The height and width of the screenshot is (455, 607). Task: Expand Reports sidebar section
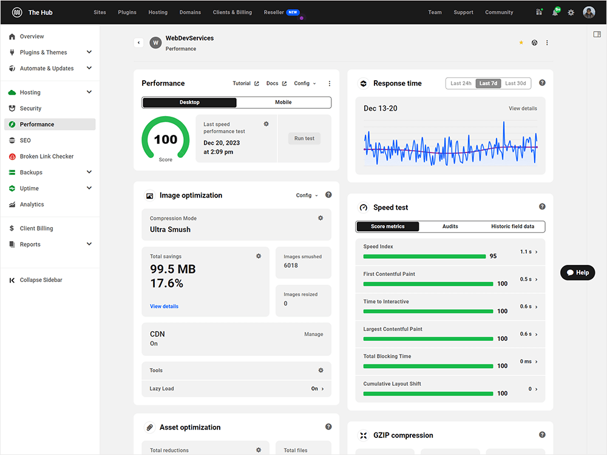pyautogui.click(x=89, y=244)
